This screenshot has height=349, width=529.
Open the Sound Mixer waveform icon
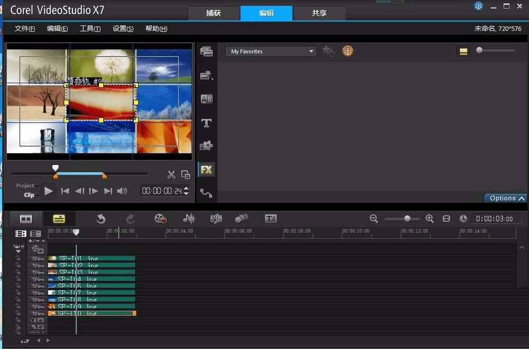(189, 218)
